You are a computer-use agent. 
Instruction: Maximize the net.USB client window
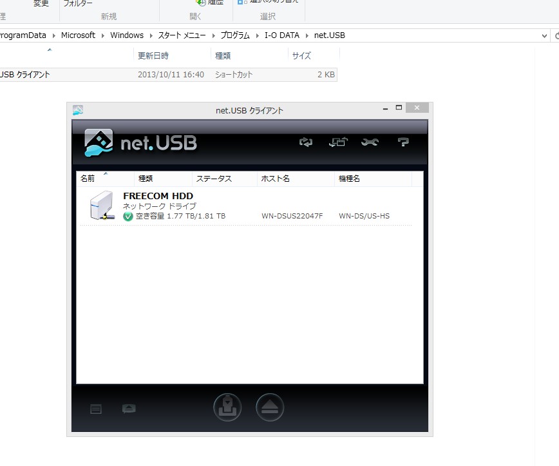[x=399, y=108]
